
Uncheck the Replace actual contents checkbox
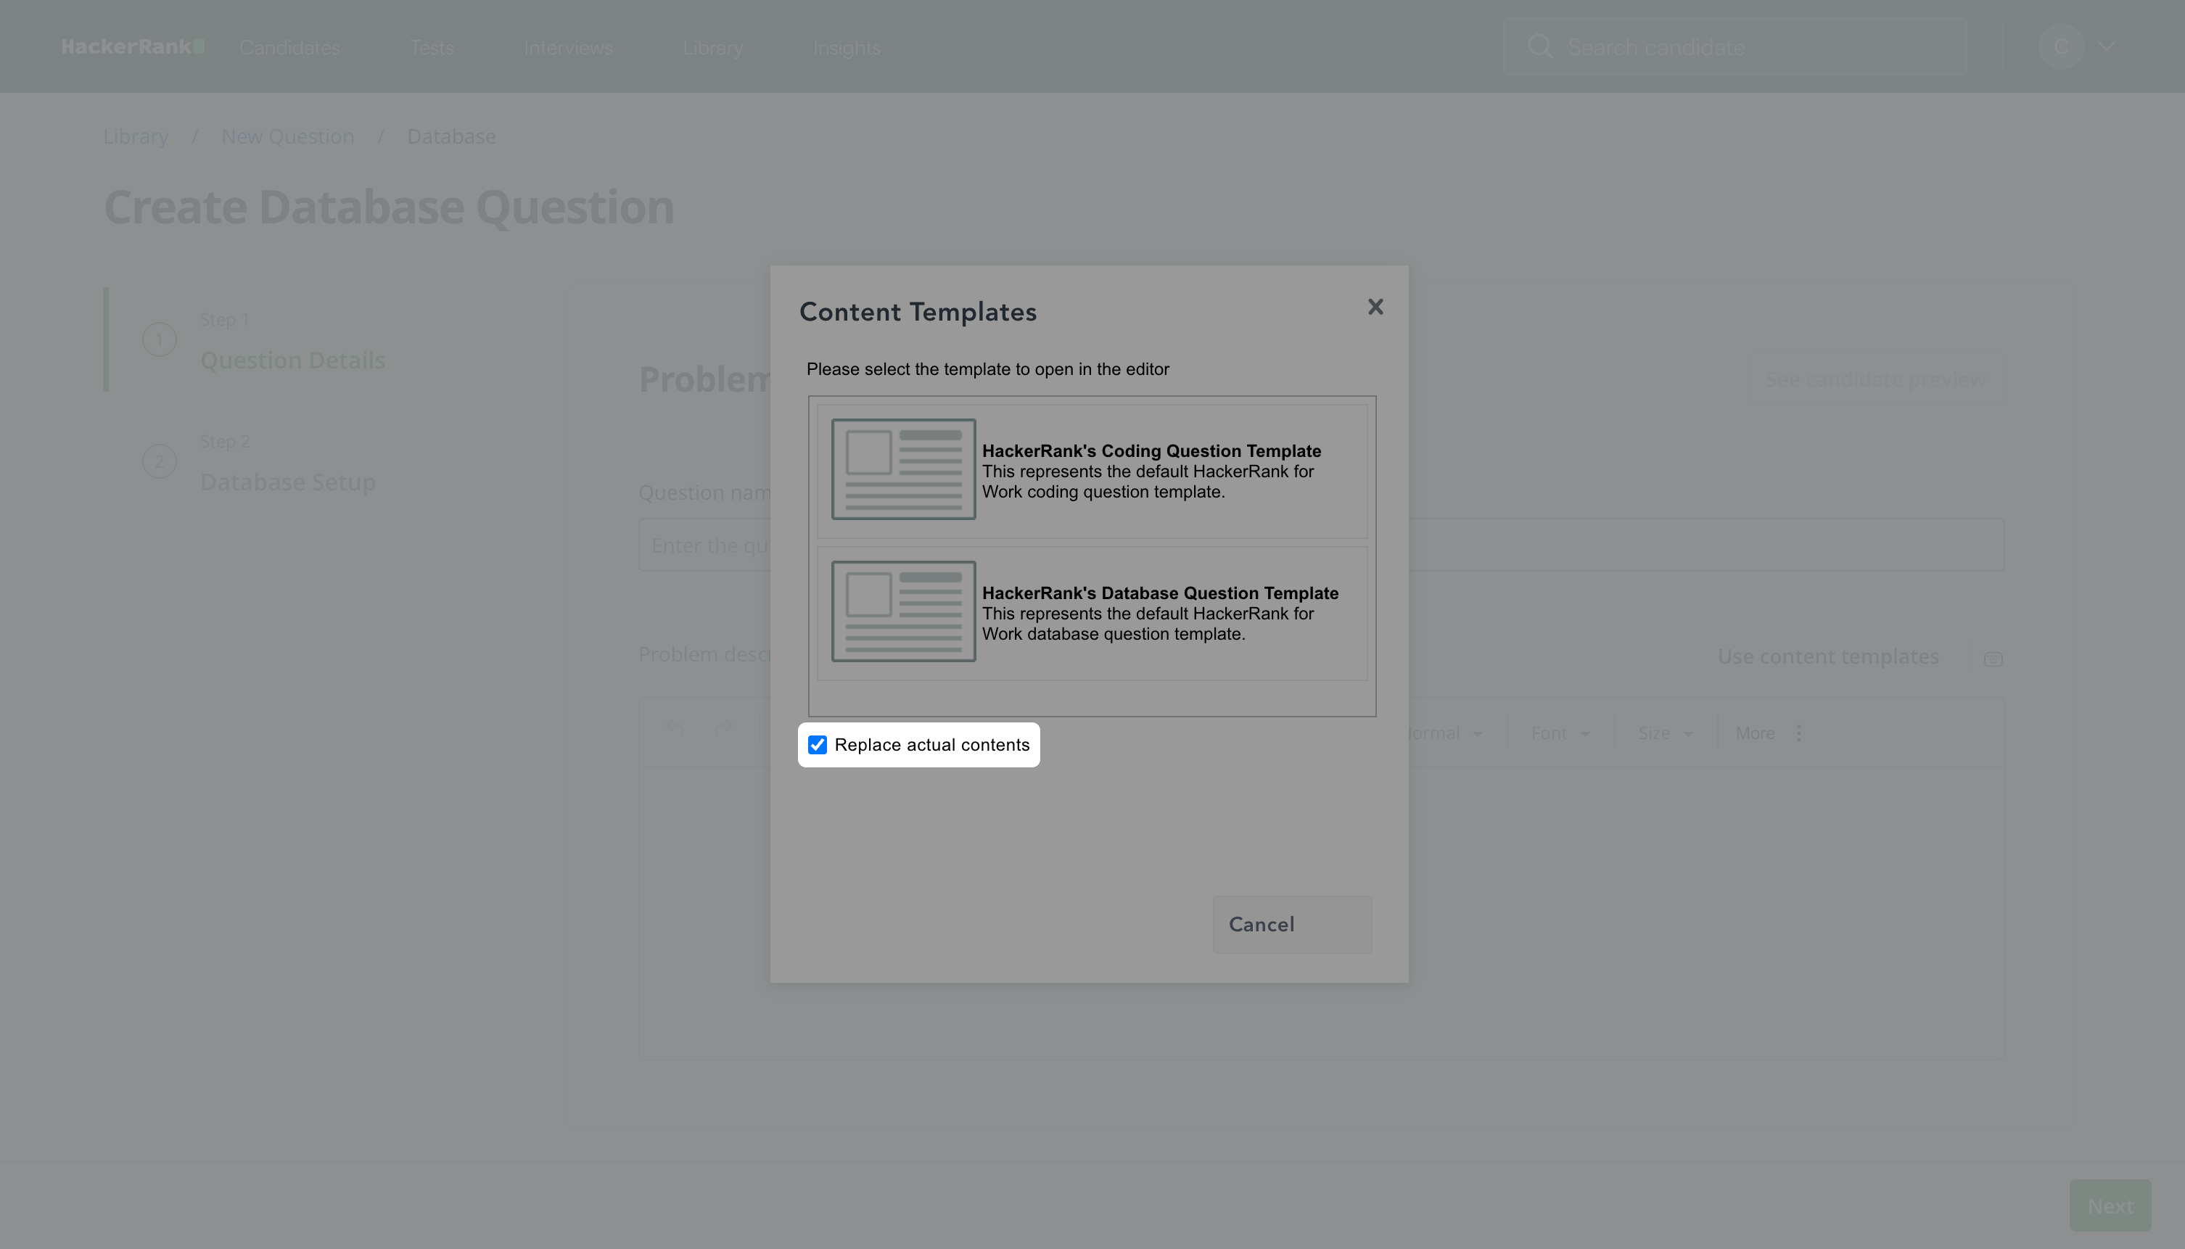tap(818, 745)
